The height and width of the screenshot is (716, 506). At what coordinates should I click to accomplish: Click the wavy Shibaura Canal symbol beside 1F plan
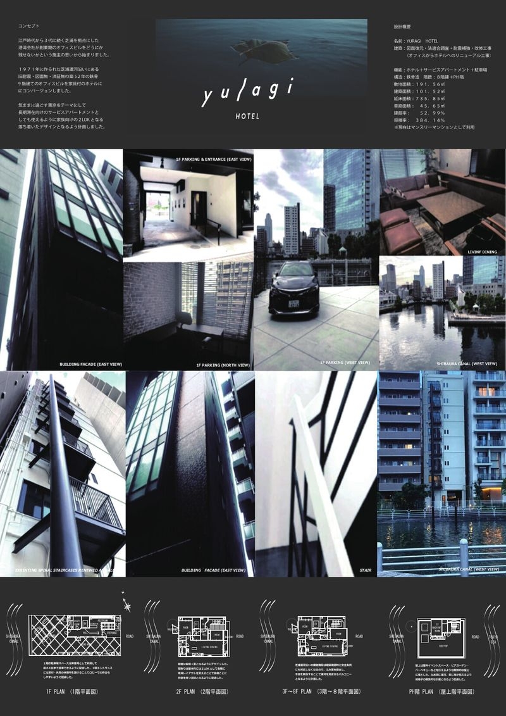(x=14, y=637)
